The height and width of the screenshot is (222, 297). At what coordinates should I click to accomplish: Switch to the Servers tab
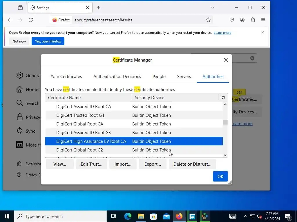pyautogui.click(x=184, y=76)
